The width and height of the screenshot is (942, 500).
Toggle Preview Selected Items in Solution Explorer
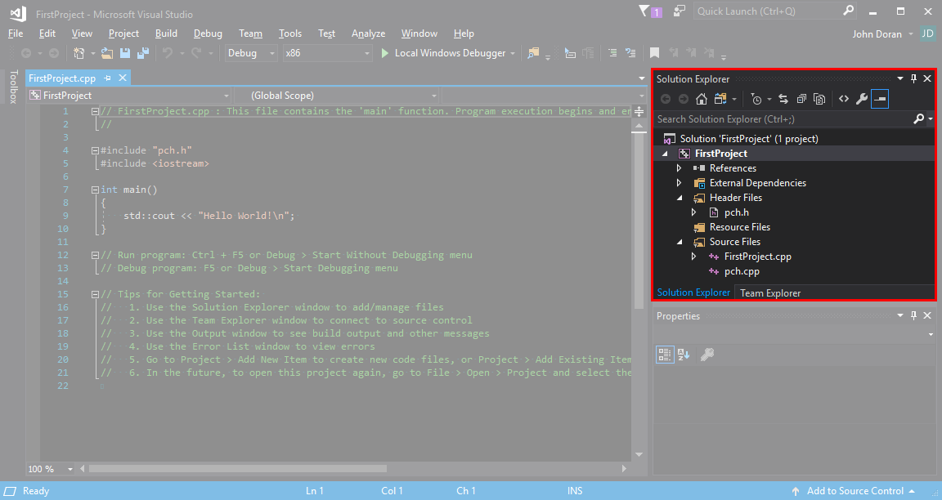click(880, 99)
